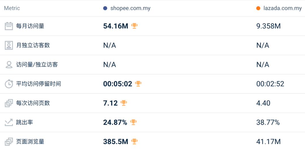Click the 每月访问量 metric label
The image size is (305, 150).
(x=30, y=26)
